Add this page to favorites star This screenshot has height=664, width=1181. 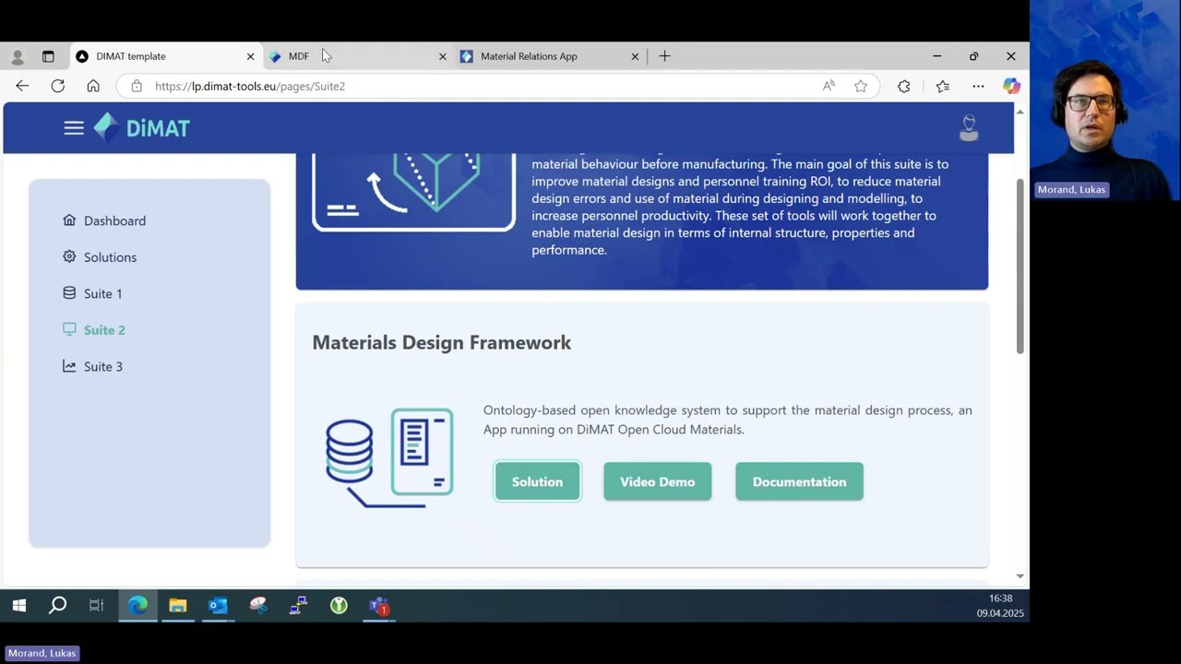click(x=861, y=86)
